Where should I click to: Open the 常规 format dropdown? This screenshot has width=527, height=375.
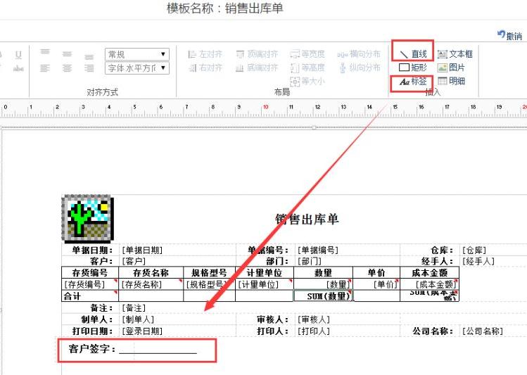(x=136, y=54)
